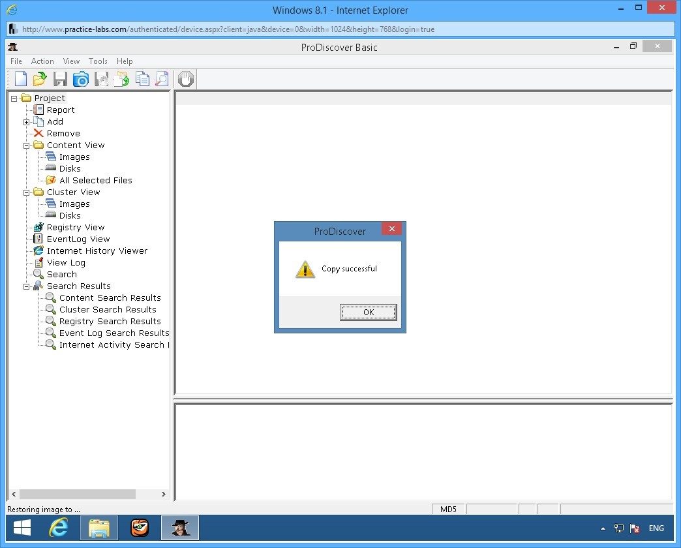Viewport: 681px width, 548px height.
Task: Collapse the Cluster View node
Action: pyautogui.click(x=27, y=192)
